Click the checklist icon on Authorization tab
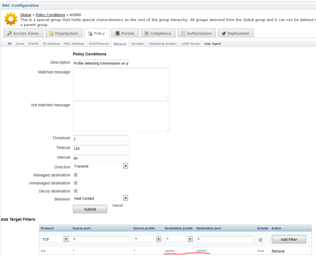Viewport: 316px width, 257px height. point(183,33)
